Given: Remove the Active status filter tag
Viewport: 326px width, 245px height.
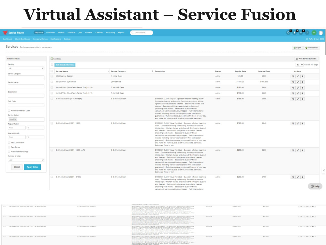Looking at the screenshot, I should coord(10,119).
